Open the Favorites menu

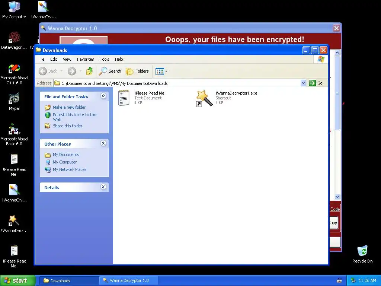pyautogui.click(x=85, y=59)
